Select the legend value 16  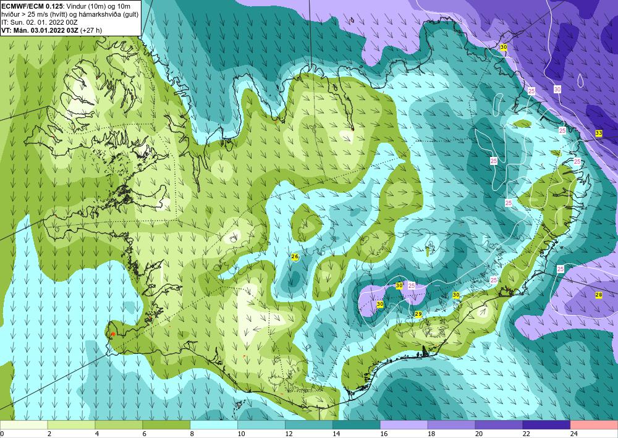(384, 434)
